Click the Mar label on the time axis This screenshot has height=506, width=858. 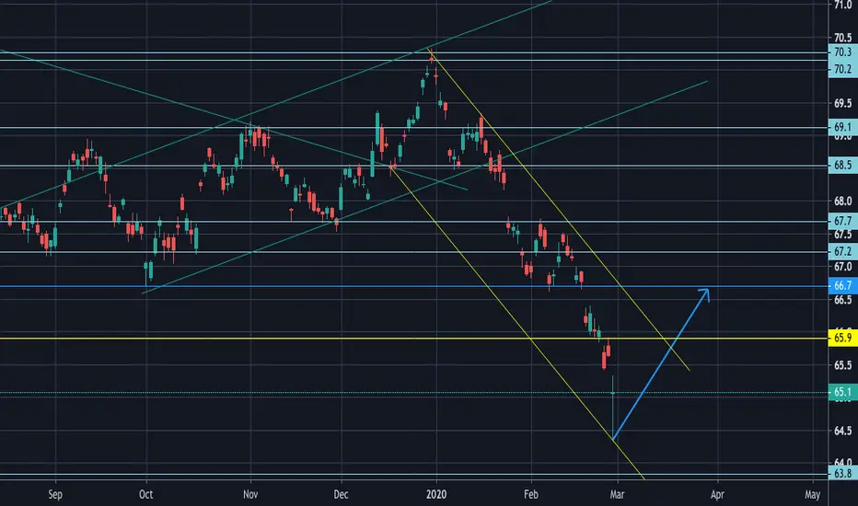point(617,495)
